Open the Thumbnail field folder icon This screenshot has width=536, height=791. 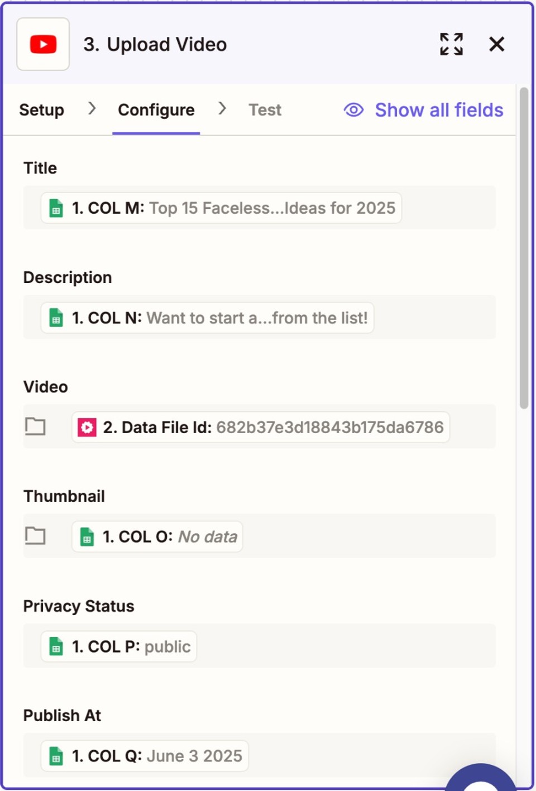(35, 536)
